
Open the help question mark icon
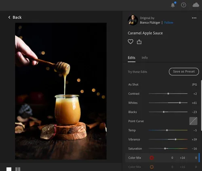(183, 5)
